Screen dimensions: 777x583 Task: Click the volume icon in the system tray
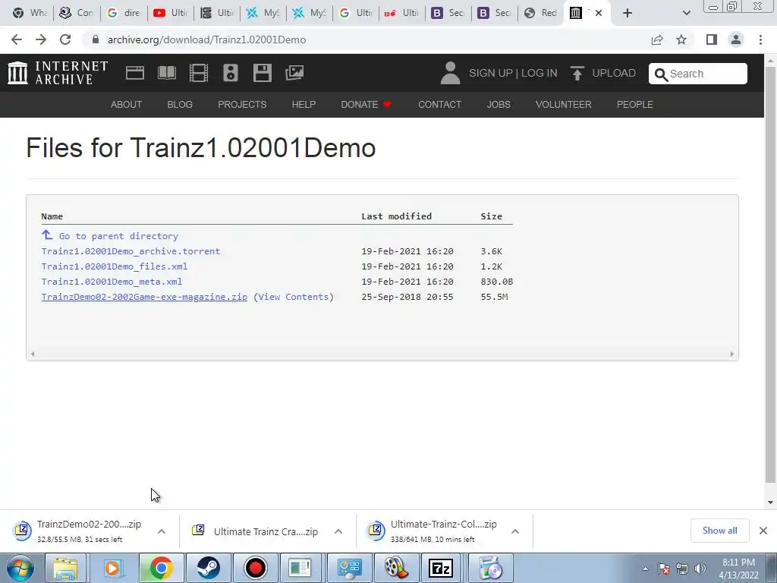coord(700,569)
